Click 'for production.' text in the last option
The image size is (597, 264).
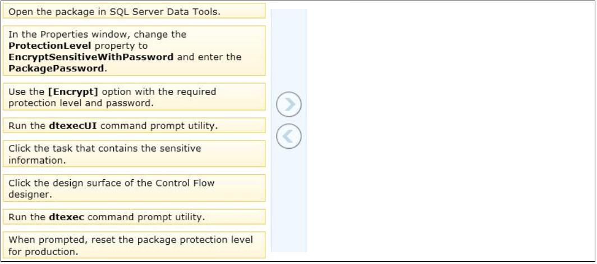click(x=43, y=252)
